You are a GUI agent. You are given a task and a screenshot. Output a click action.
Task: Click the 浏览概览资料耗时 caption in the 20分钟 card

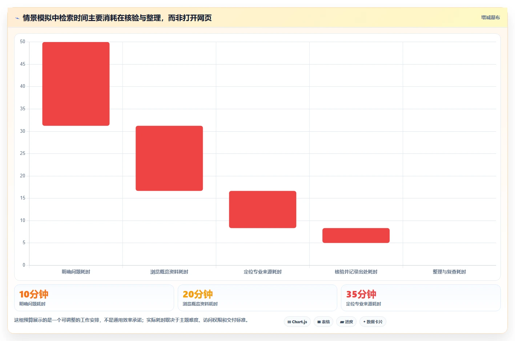200,304
